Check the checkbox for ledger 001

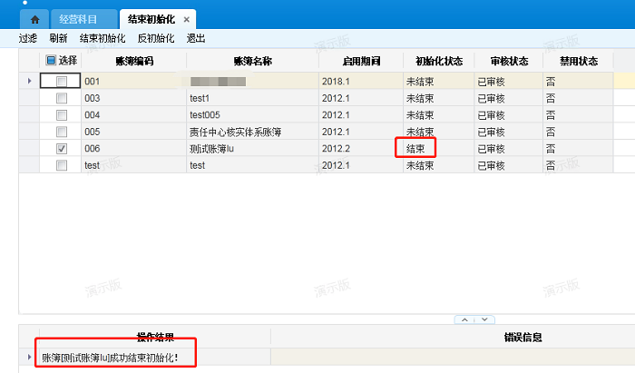click(x=61, y=82)
